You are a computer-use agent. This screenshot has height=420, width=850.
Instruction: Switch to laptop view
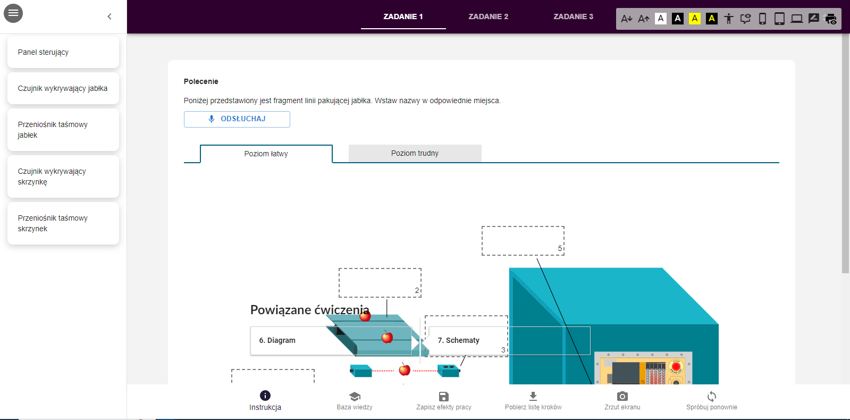[x=796, y=19]
